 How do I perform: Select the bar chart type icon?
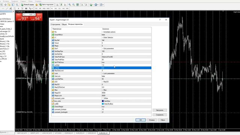[57, 5]
